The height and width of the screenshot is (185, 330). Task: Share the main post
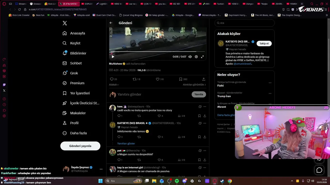[204, 79]
